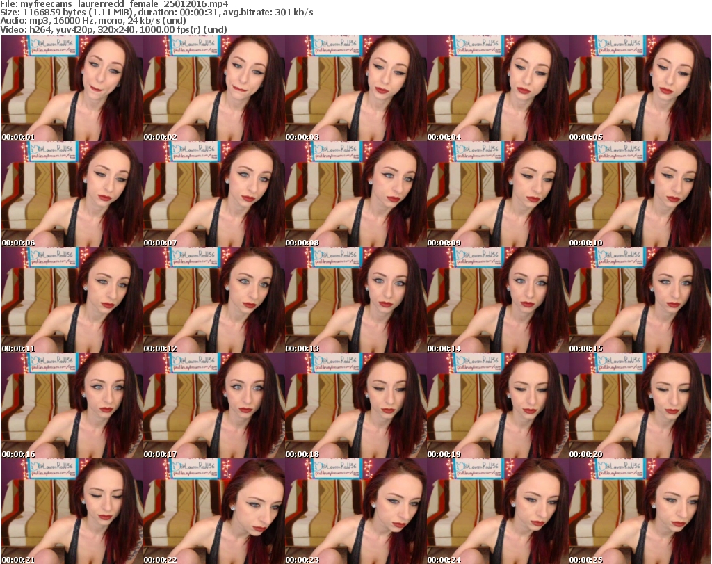712x564 pixels.
Task: Click the thumbnail at 00:00:08
Action: (355, 194)
